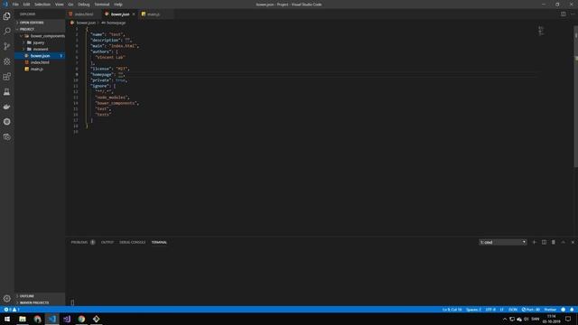Screen dimensions: 578x325
Task: Open the terminal selector dropdown (1: cmd)
Action: point(503,242)
